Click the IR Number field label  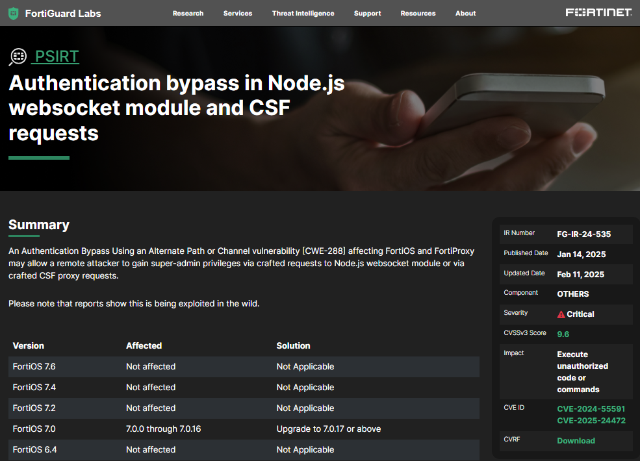point(519,233)
